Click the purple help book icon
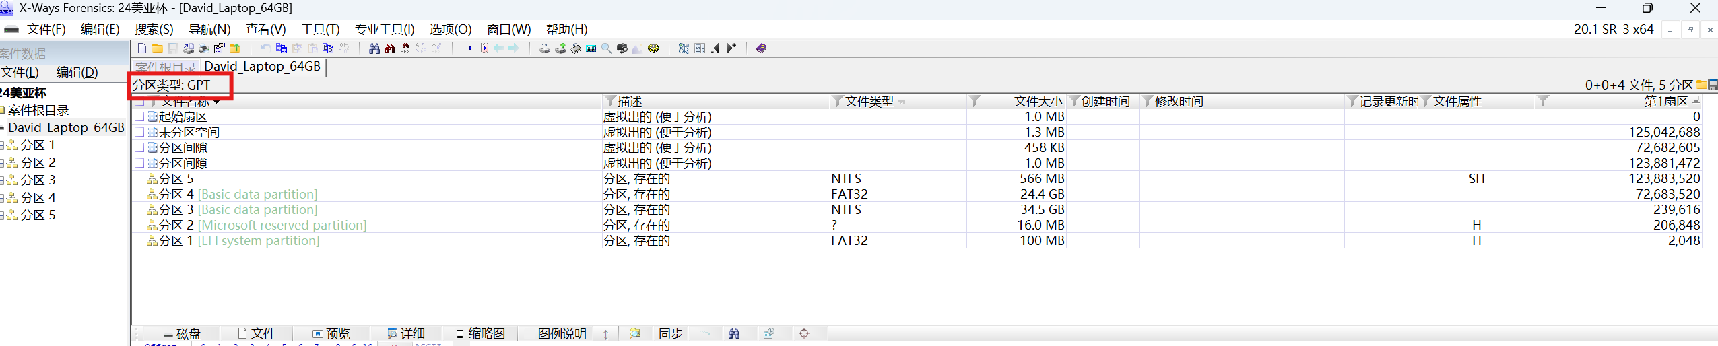Viewport: 1718px width, 346px height. tap(762, 48)
